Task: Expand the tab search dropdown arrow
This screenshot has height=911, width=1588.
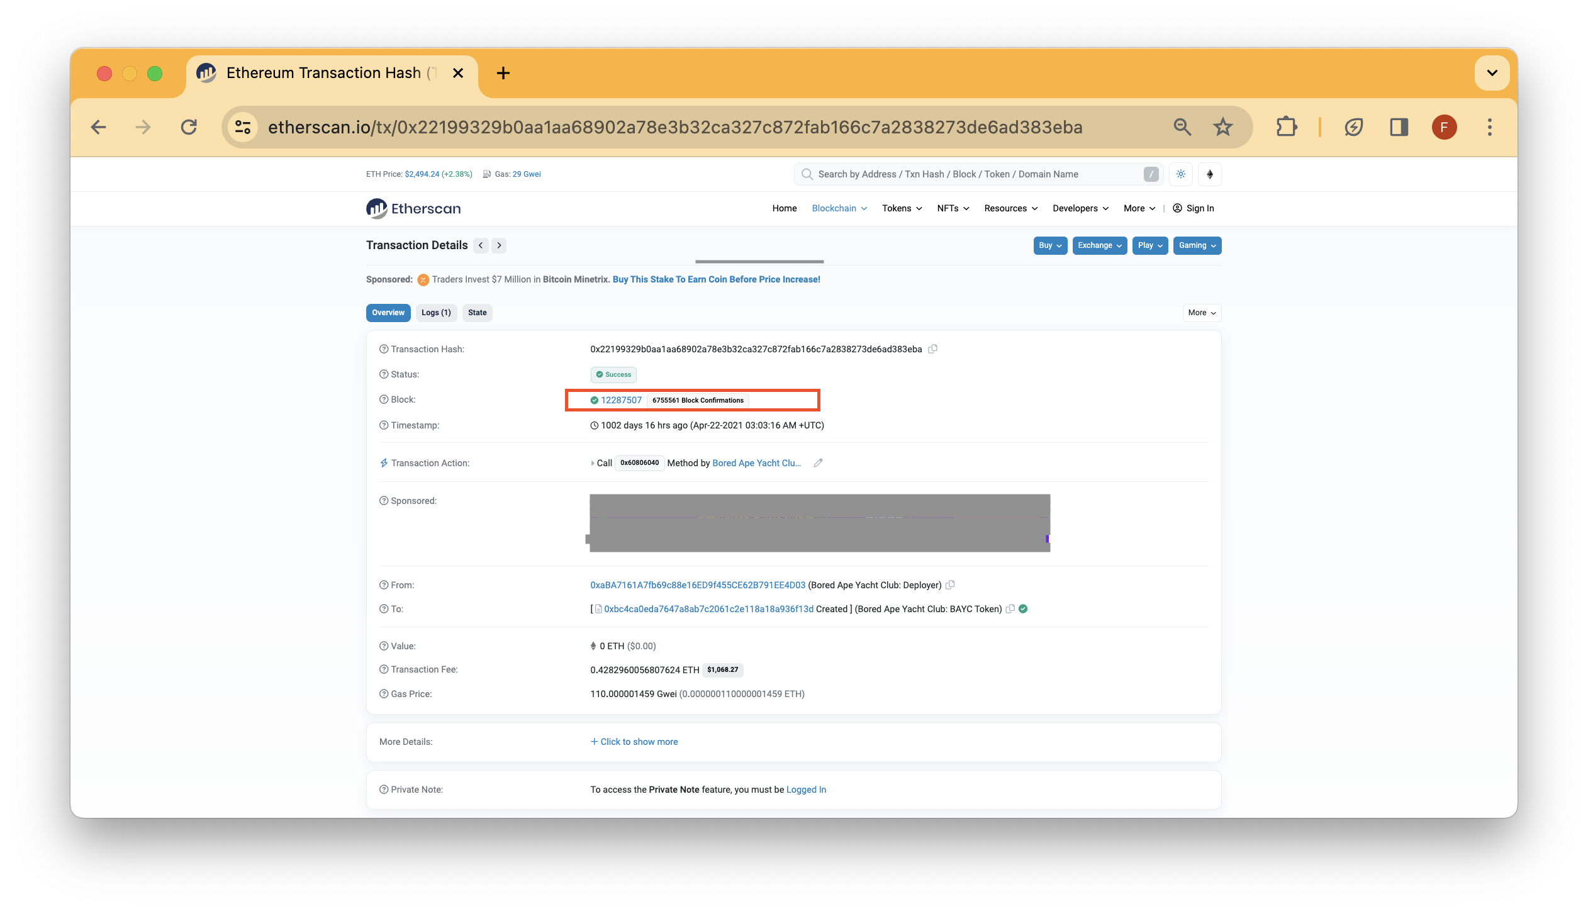Action: 1492,73
